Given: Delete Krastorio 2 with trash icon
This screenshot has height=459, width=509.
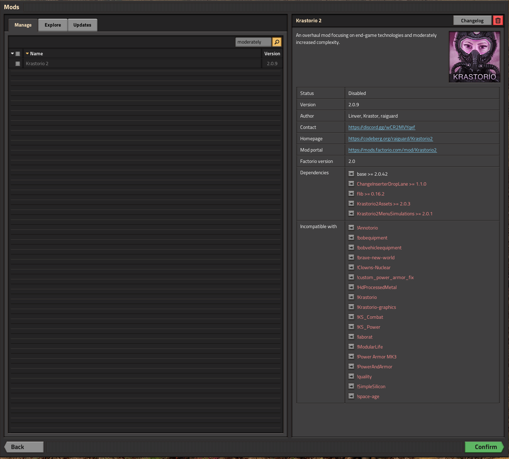Looking at the screenshot, I should click(498, 21).
